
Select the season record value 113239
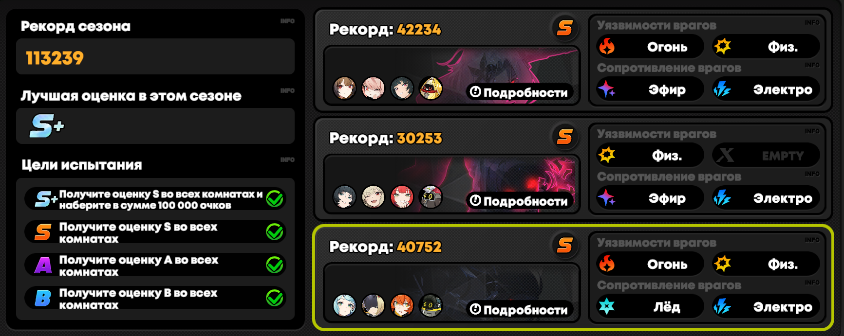pos(55,58)
